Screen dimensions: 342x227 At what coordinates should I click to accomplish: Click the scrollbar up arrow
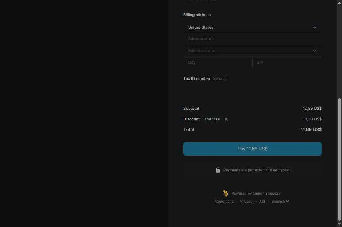pyautogui.click(x=339, y=3)
